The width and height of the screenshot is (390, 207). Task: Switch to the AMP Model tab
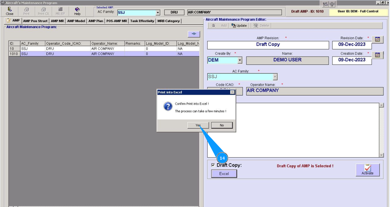coord(76,21)
